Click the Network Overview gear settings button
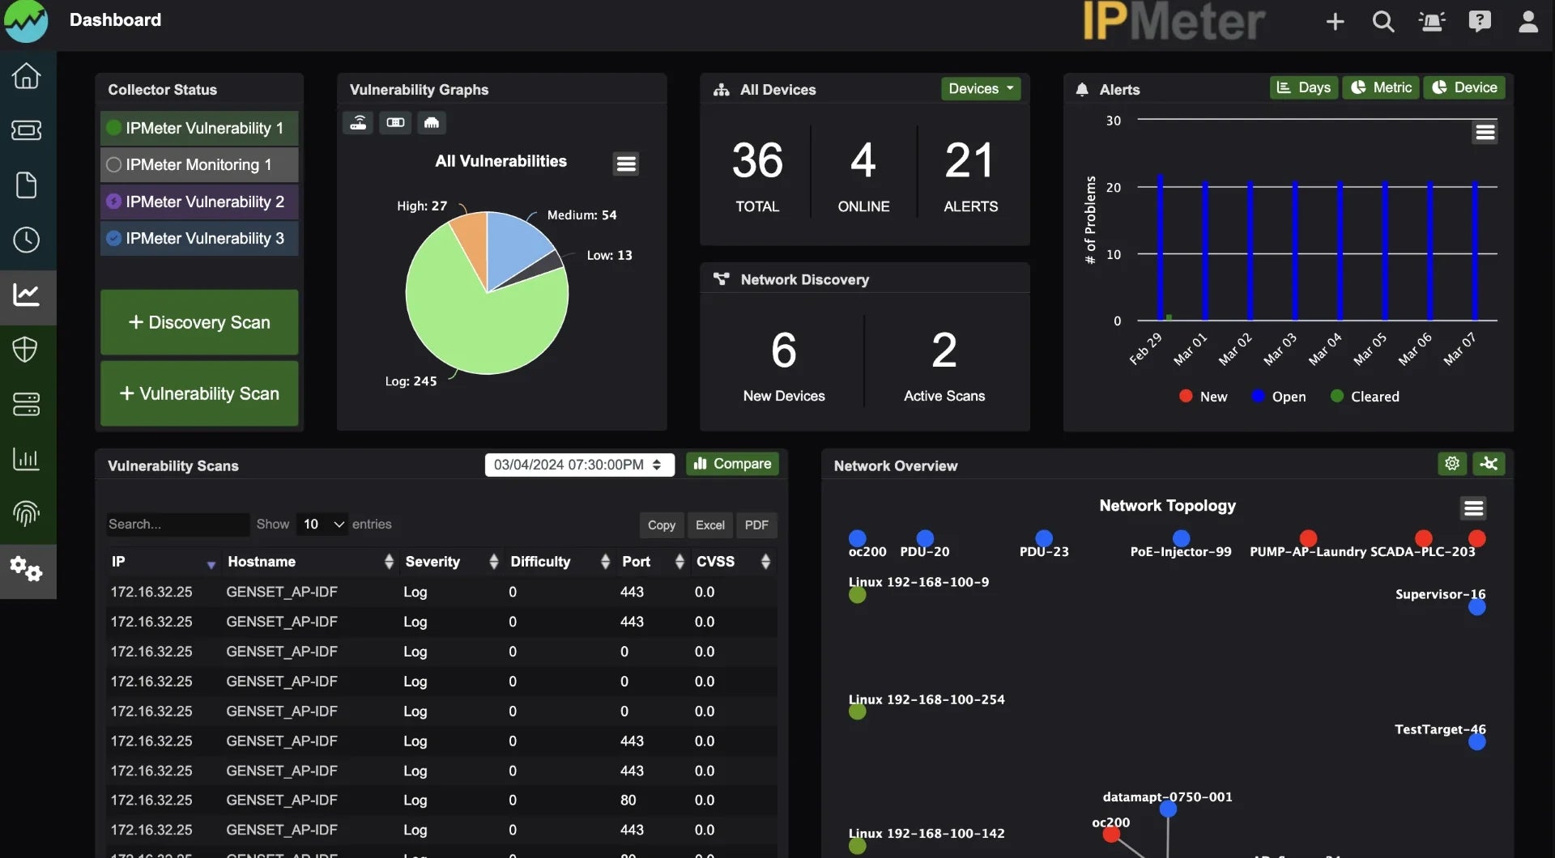 click(x=1452, y=464)
